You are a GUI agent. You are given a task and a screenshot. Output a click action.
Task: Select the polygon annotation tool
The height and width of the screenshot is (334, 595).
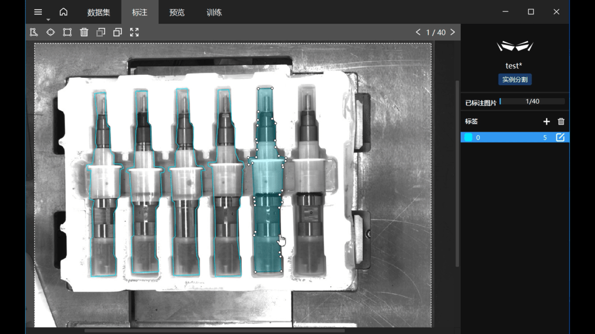(34, 32)
